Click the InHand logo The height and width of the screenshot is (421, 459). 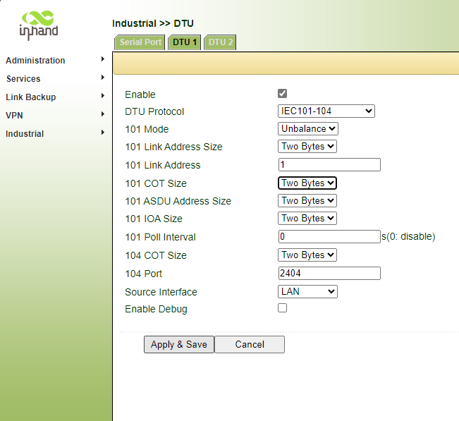(x=38, y=25)
